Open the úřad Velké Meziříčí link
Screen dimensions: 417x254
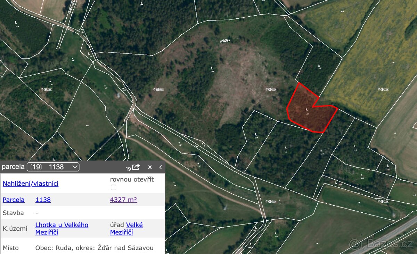point(126,228)
